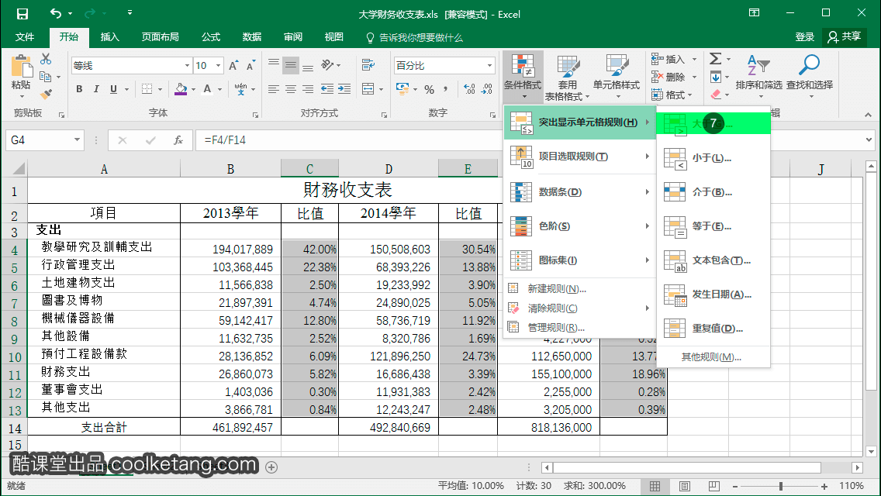
Task: Click the Fill down arrow icon
Action: tap(715, 77)
